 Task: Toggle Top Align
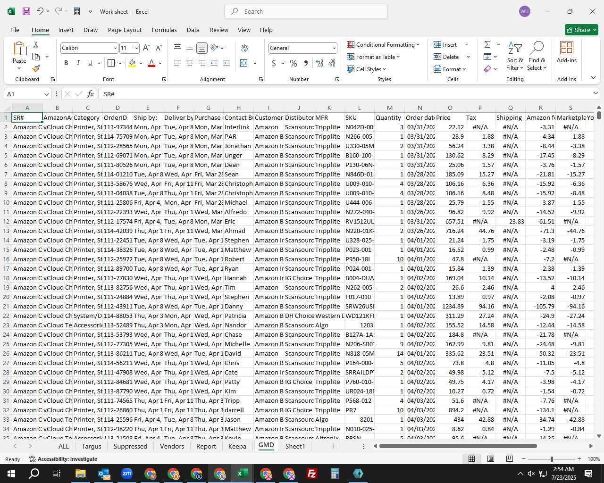tap(177, 48)
